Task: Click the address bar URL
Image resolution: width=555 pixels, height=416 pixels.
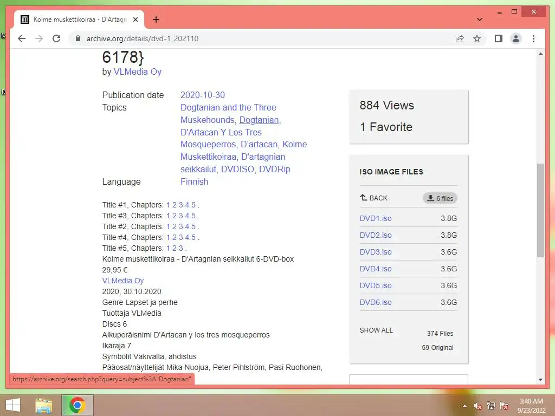Action: point(143,38)
